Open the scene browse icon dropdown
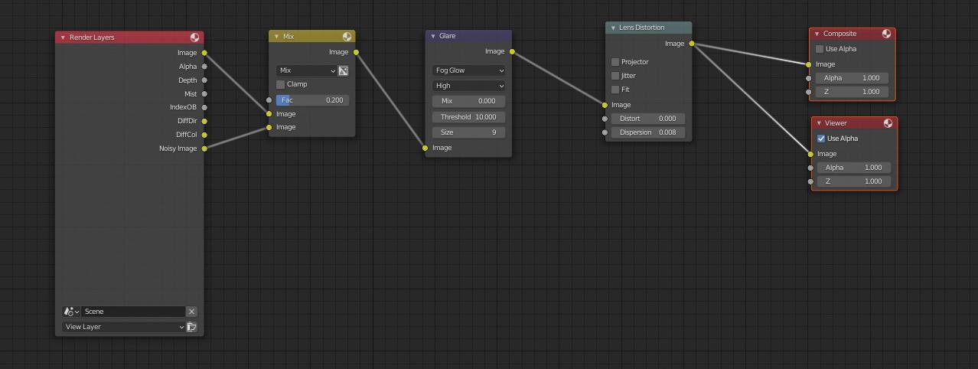The image size is (978, 369). [70, 312]
